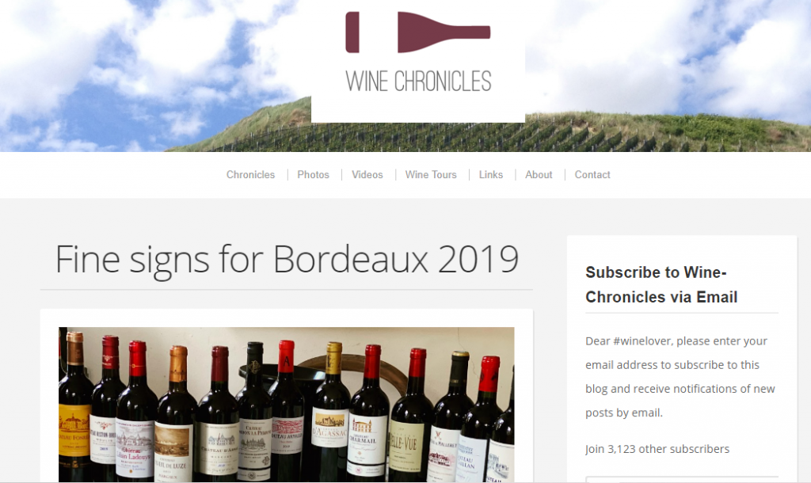Open the Contact page
Image resolution: width=811 pixels, height=483 pixels.
[x=592, y=175]
